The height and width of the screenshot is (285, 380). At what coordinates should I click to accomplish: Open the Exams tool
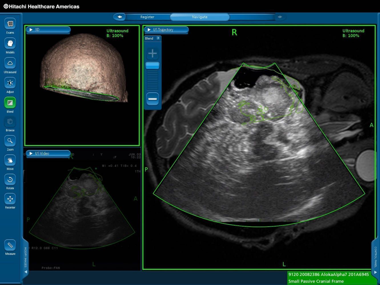point(10,24)
